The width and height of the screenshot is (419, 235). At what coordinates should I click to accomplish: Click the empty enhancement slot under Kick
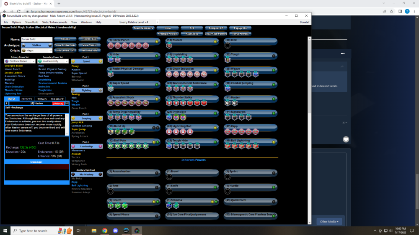coord(228,45)
